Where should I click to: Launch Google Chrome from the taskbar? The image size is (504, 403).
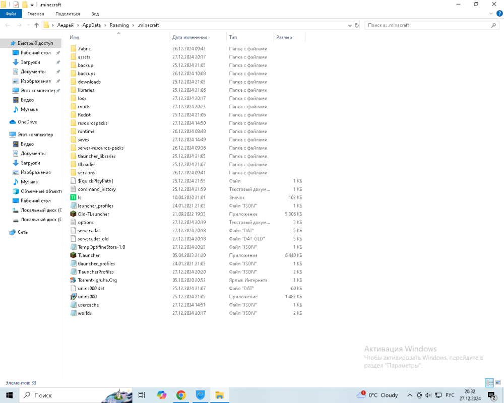[x=181, y=395]
